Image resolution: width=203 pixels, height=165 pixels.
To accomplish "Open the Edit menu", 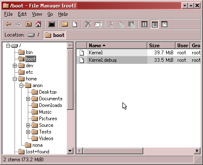I will (22, 14).
